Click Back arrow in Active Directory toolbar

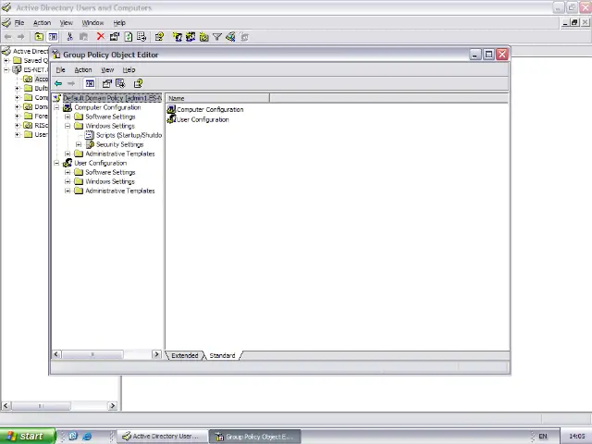click(x=8, y=37)
